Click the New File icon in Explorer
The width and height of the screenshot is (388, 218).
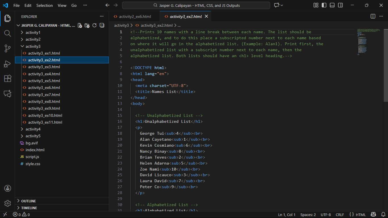click(80, 25)
